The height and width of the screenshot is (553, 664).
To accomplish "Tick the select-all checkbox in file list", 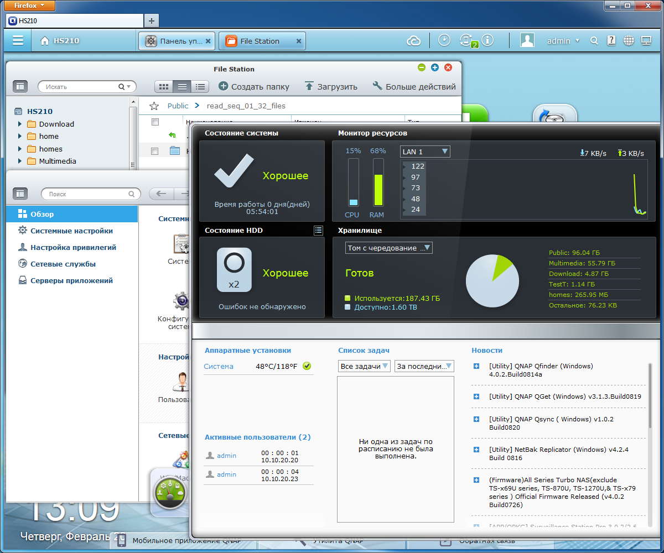I will click(x=155, y=122).
